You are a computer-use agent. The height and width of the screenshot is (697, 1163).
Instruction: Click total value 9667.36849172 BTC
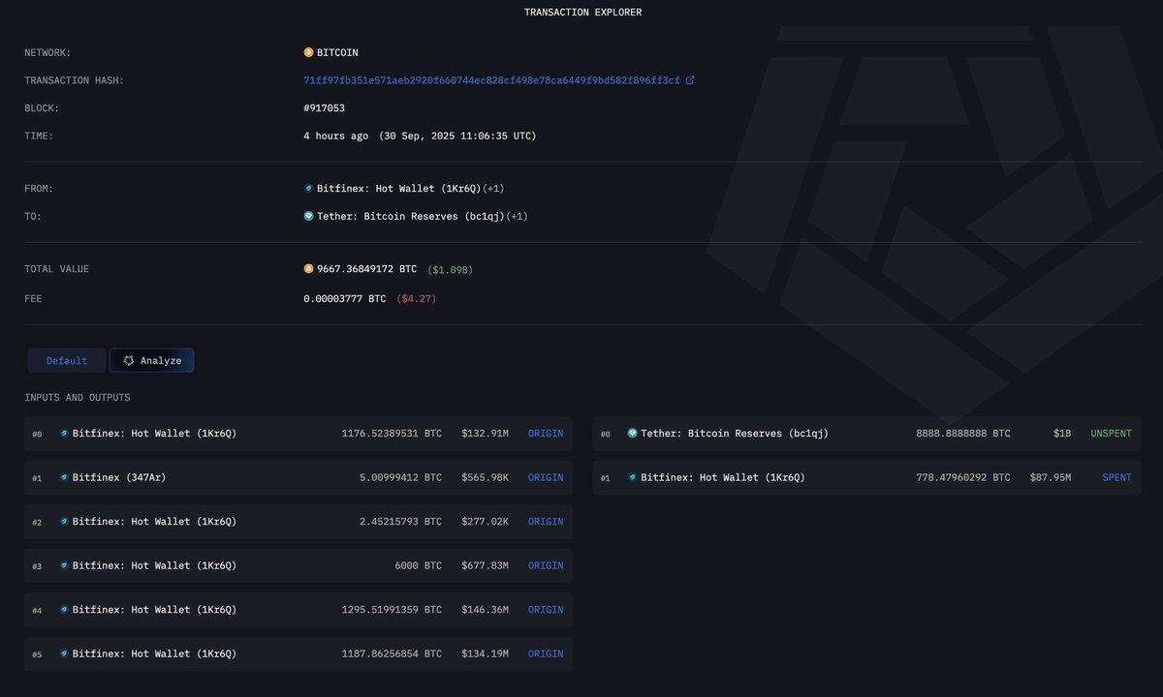[x=367, y=269]
